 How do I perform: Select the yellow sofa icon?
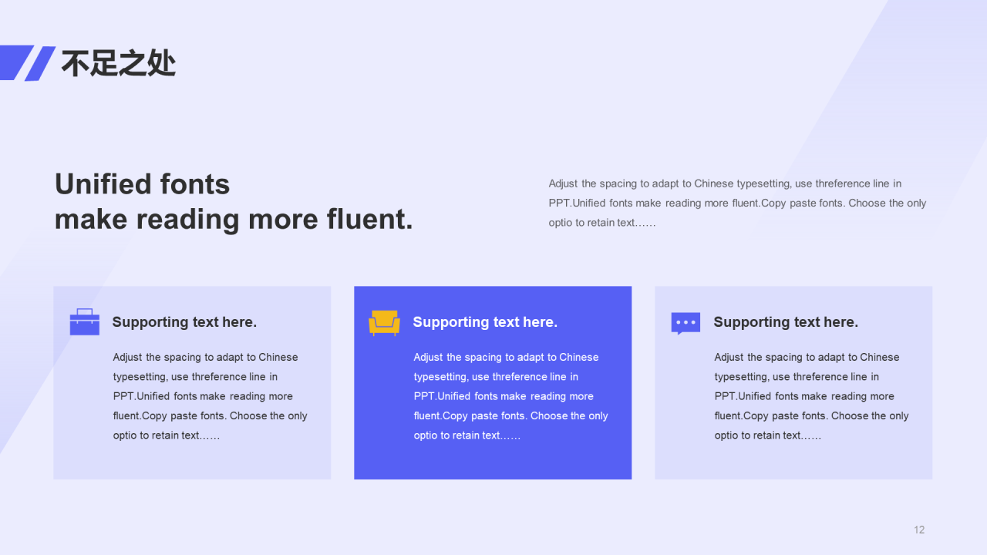coord(385,322)
